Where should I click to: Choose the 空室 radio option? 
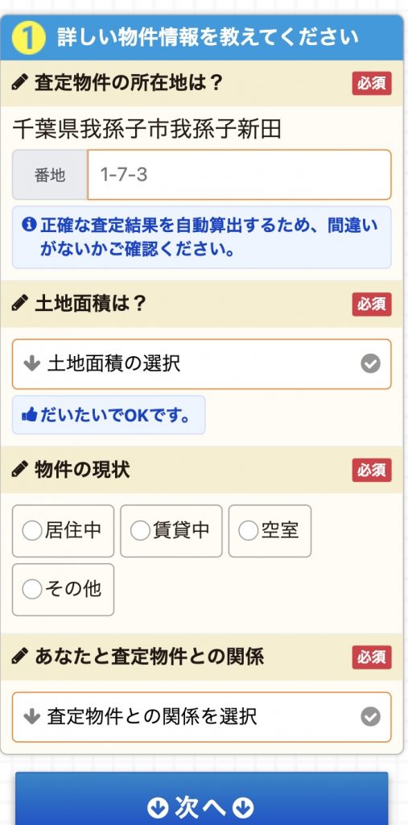coord(270,531)
